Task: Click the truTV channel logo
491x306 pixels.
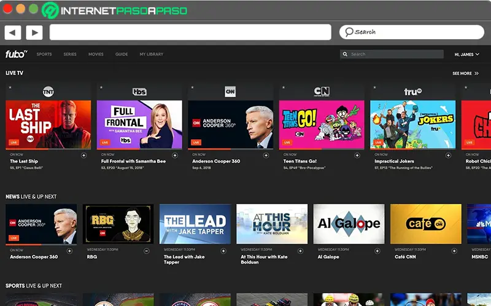Action: (x=412, y=91)
